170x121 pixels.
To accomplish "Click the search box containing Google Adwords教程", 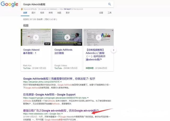I will point(64,4).
